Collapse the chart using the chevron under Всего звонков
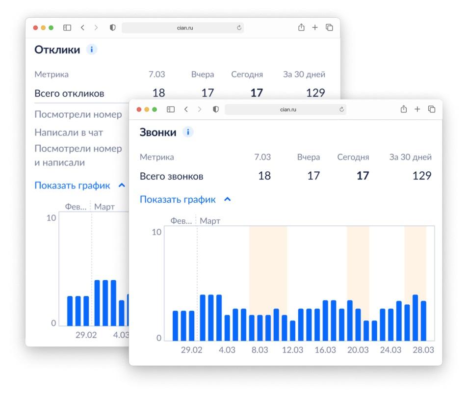468x399 pixels. pyautogui.click(x=227, y=200)
